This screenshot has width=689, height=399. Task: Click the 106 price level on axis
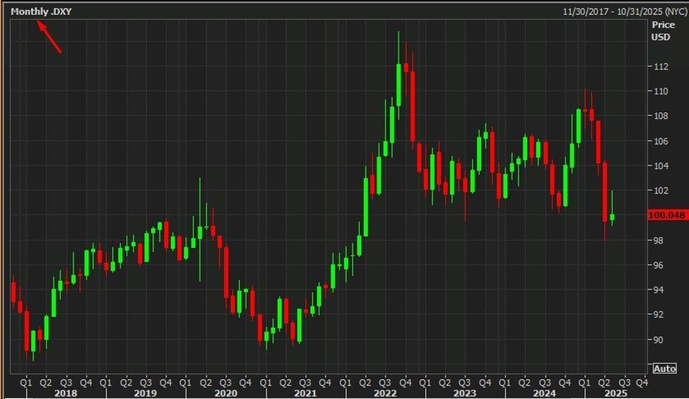[x=661, y=141]
